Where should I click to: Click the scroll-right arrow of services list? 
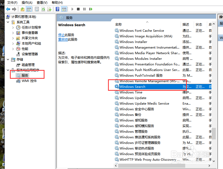209,166
